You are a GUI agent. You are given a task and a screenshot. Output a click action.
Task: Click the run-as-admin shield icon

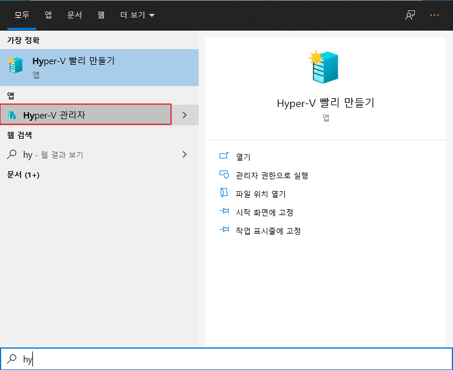[x=224, y=175]
